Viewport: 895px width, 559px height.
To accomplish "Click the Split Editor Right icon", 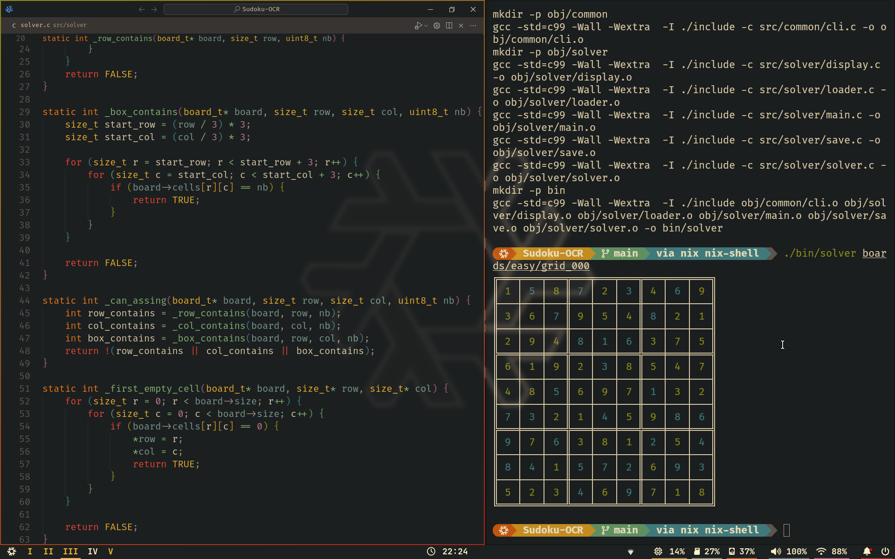I will point(449,26).
